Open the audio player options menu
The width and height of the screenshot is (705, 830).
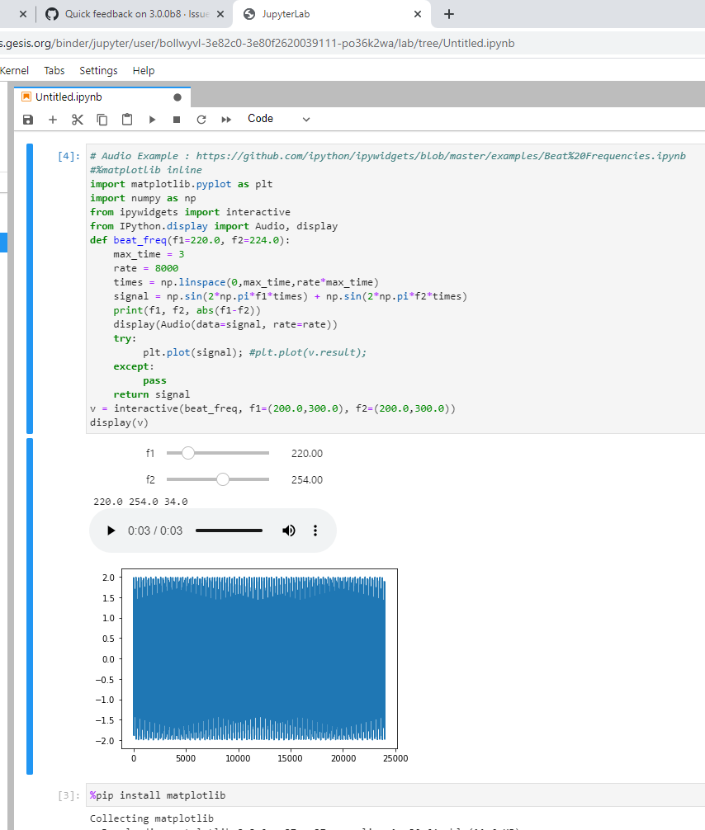click(315, 531)
